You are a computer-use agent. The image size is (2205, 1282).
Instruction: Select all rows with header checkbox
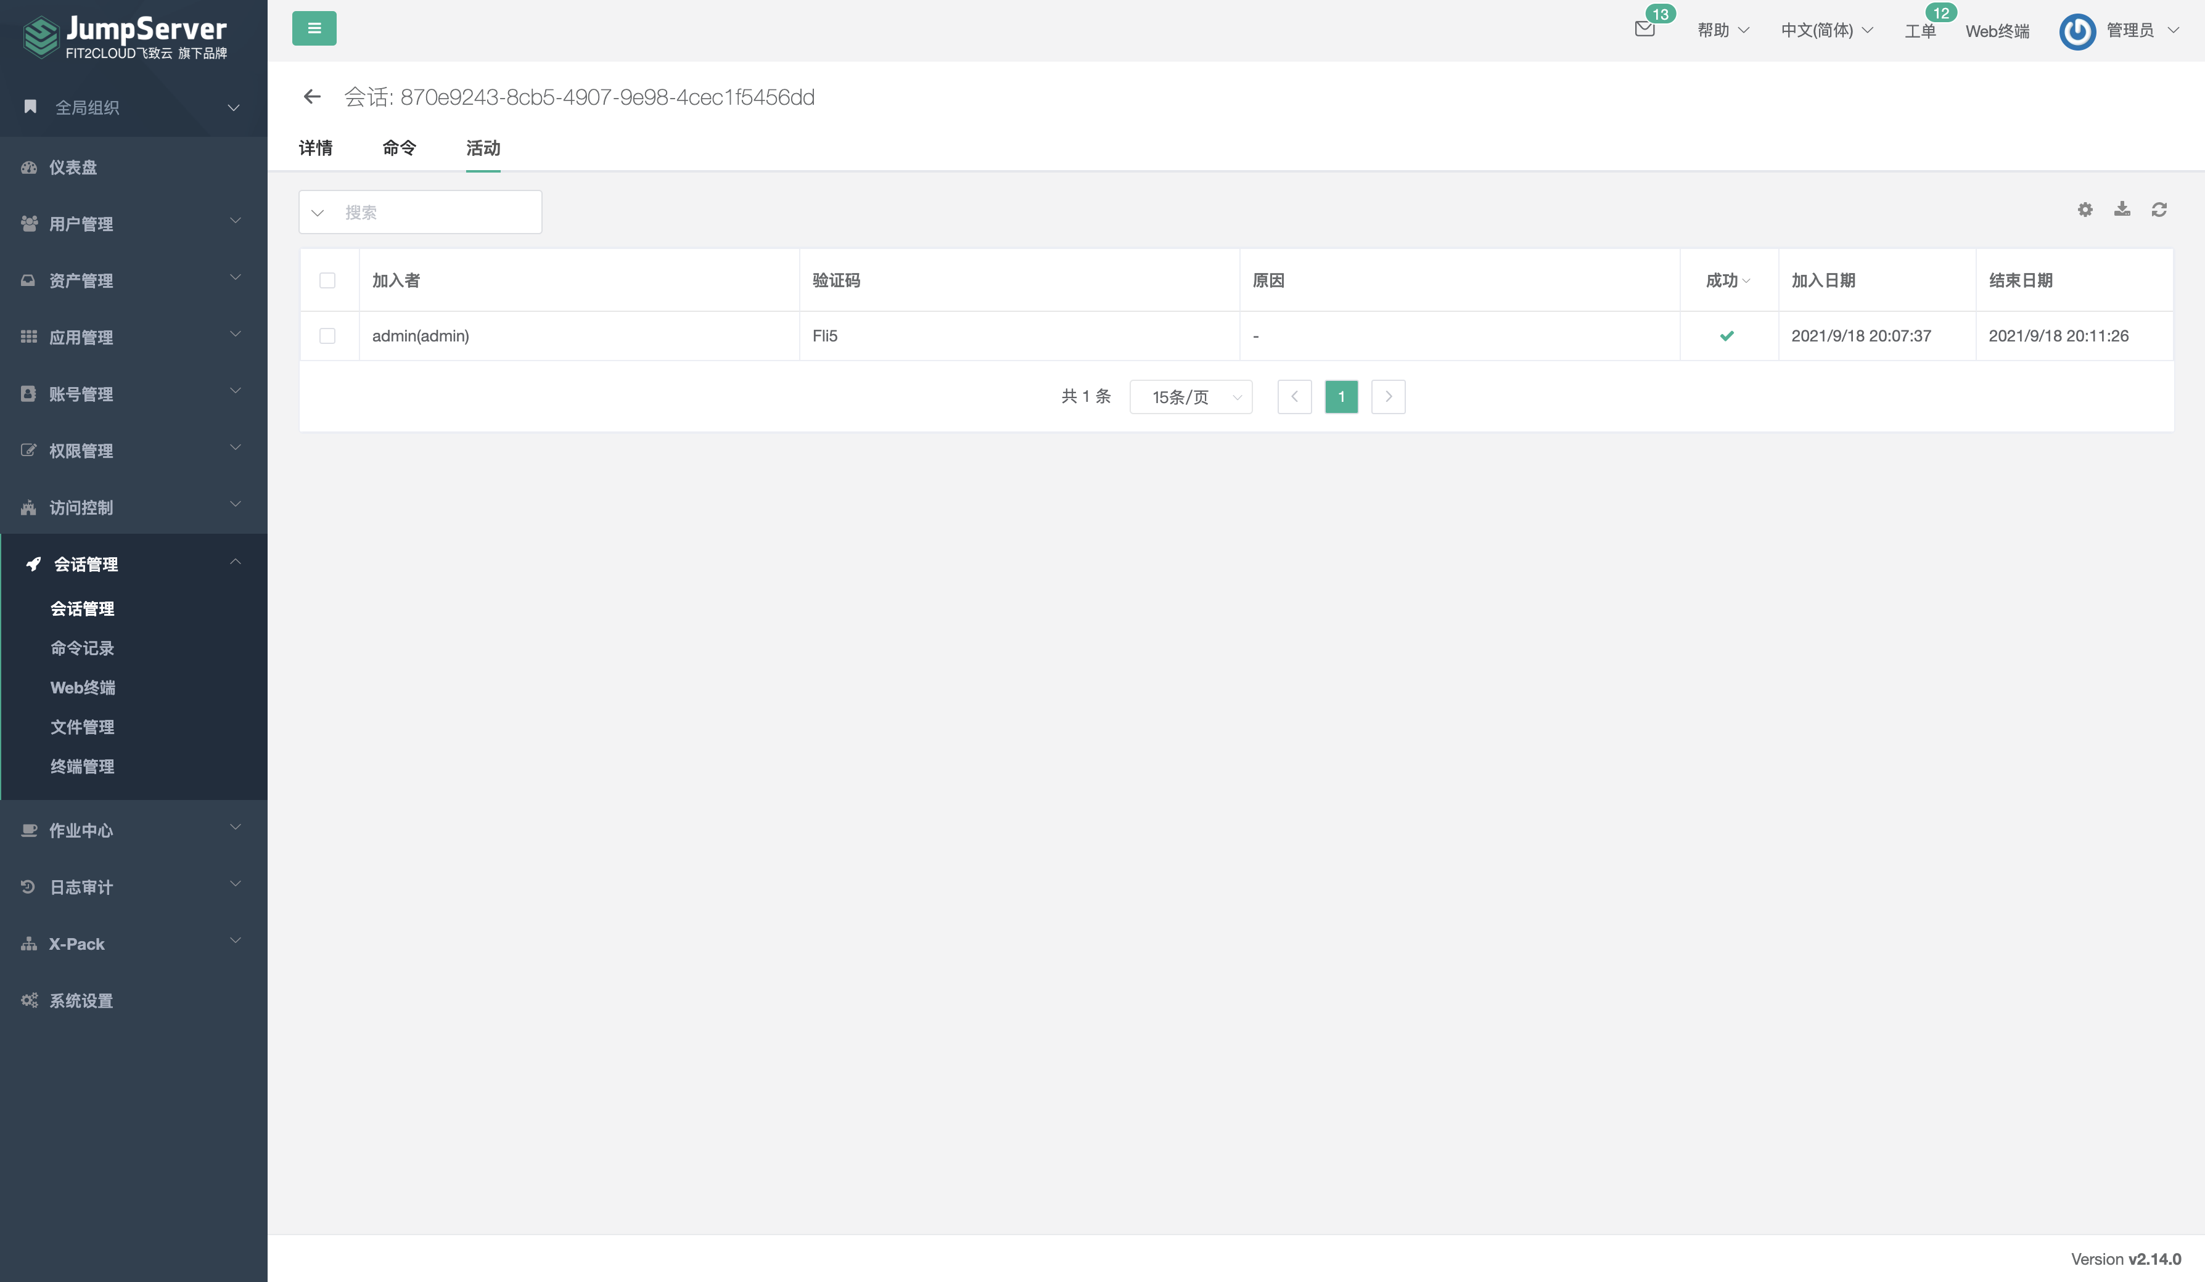click(x=327, y=280)
